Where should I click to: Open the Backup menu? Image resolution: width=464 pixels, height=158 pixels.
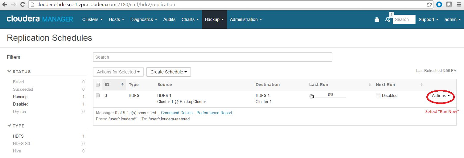[x=214, y=19]
